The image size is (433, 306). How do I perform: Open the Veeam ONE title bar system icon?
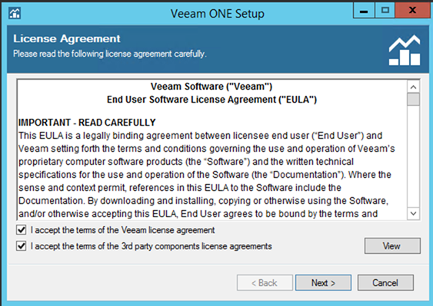click(15, 13)
